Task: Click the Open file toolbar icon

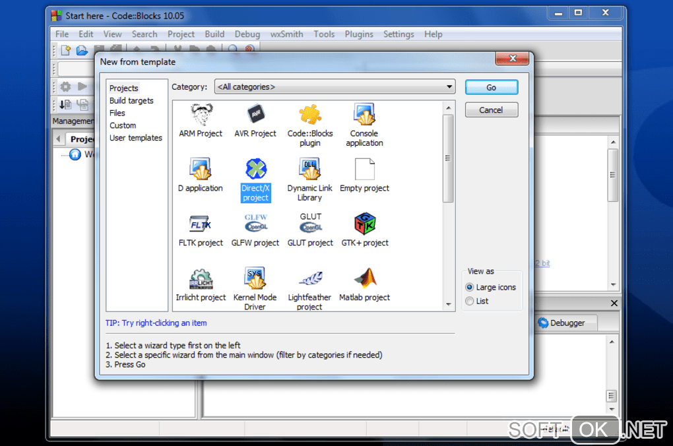Action: (82, 50)
